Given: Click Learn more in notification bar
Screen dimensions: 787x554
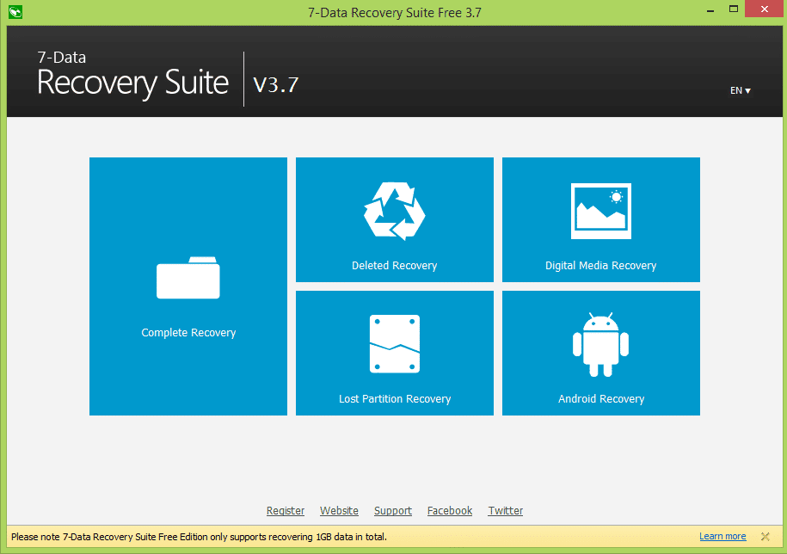Looking at the screenshot, I should pyautogui.click(x=722, y=537).
